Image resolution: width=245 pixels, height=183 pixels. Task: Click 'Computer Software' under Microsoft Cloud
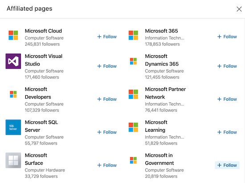pos(44,38)
